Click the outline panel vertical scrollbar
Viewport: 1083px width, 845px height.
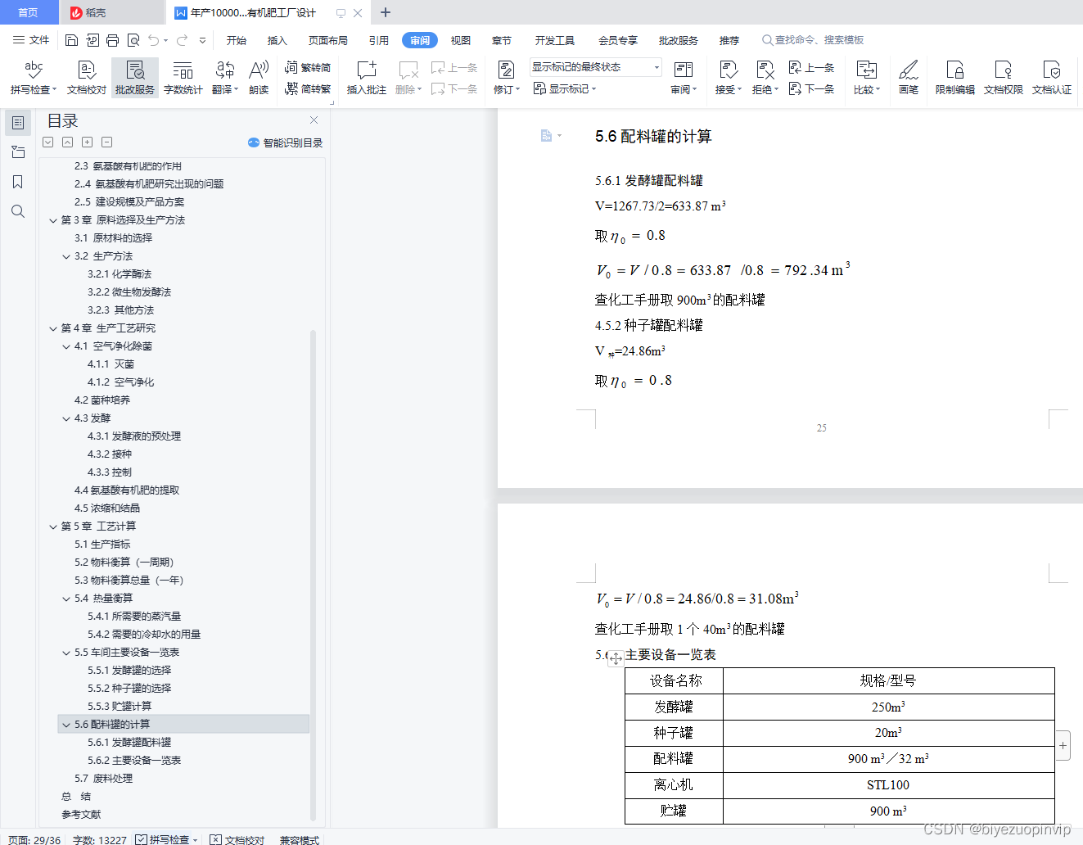[x=313, y=574]
